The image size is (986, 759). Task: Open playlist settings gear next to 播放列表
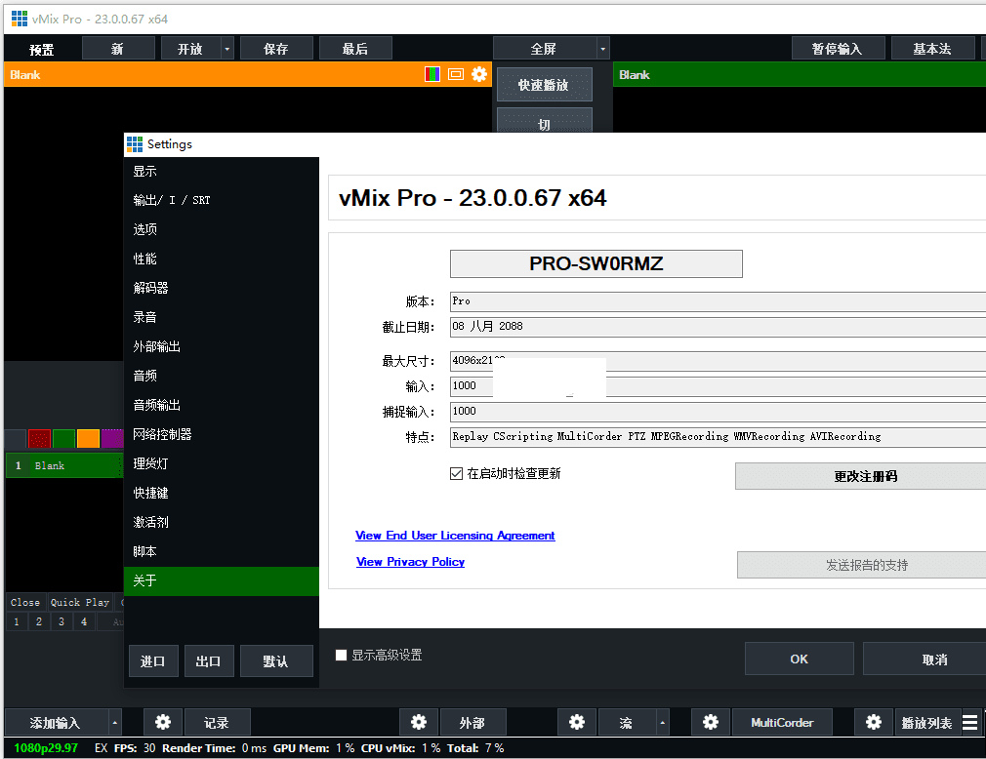tap(874, 723)
